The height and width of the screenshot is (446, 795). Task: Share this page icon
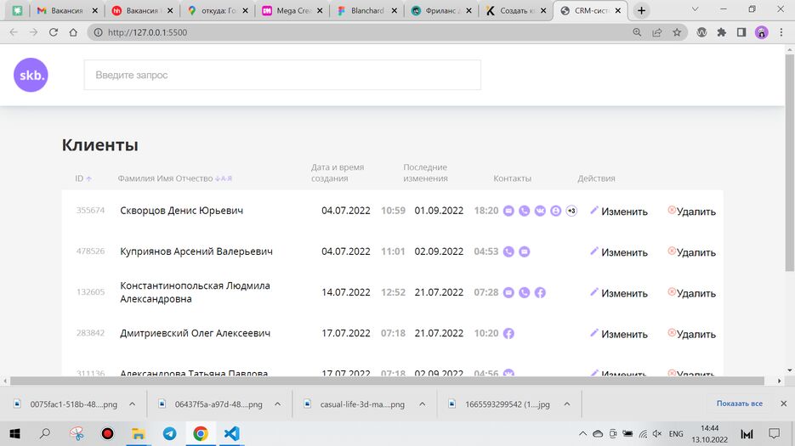pos(657,32)
